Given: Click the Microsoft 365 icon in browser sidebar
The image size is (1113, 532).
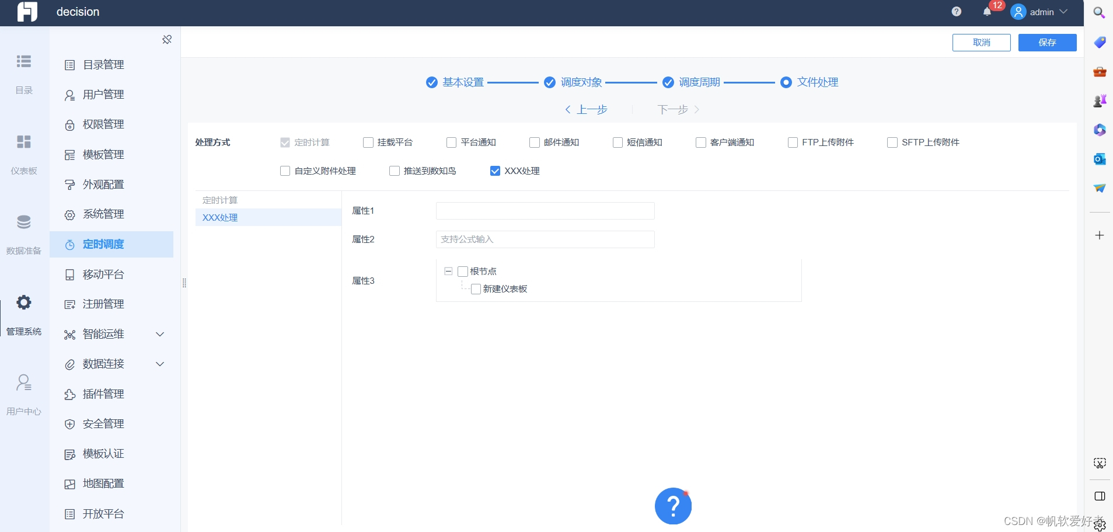Looking at the screenshot, I should tap(1100, 130).
